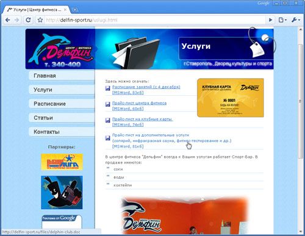Click the orange Дельфин sport-bar photo
This screenshot has height=236, width=305.
(185, 216)
